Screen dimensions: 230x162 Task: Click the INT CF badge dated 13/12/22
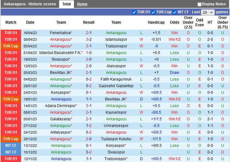11,146
